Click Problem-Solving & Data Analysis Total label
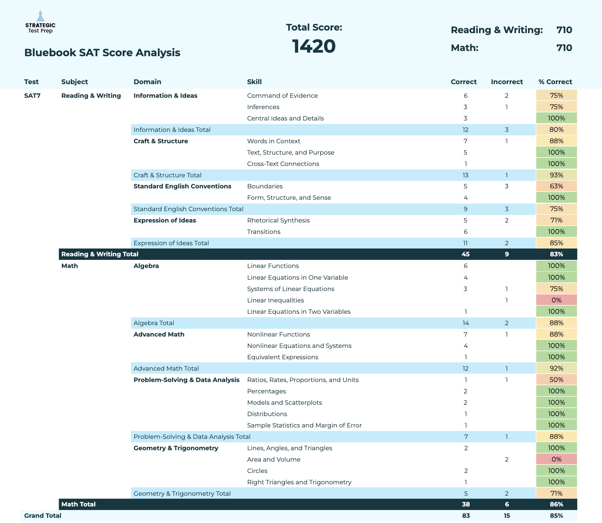The width and height of the screenshot is (602, 523). pos(192,437)
